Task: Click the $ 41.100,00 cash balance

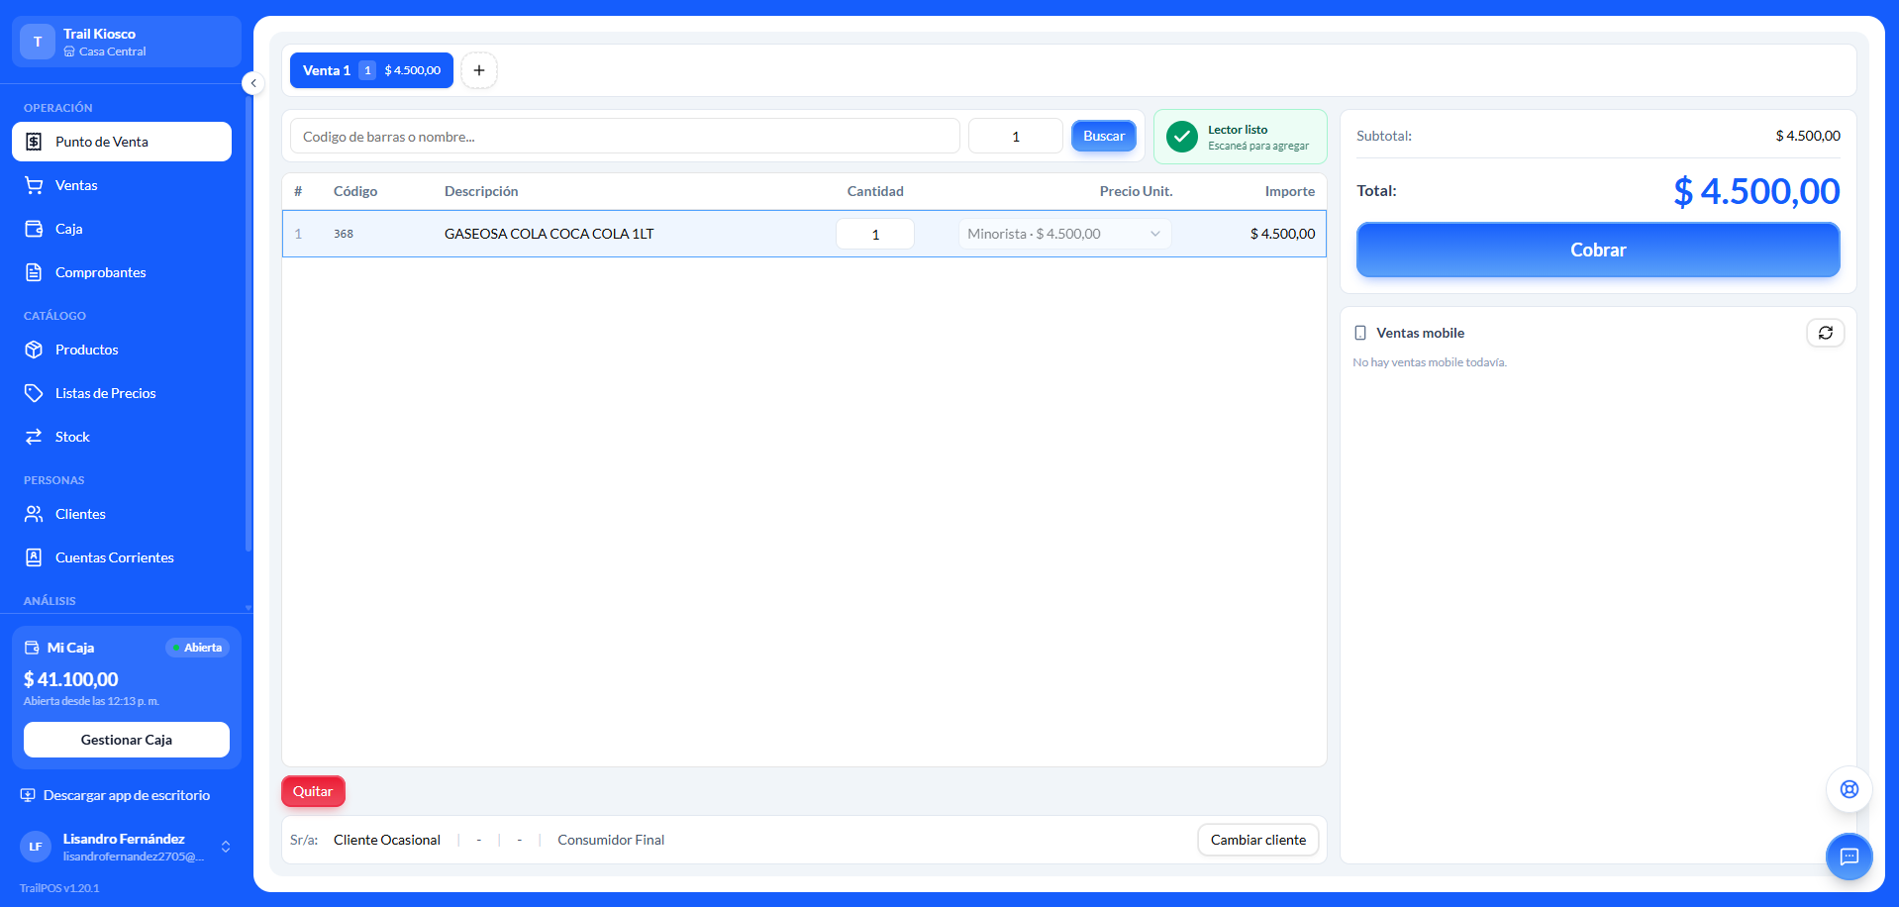Action: tap(71, 679)
